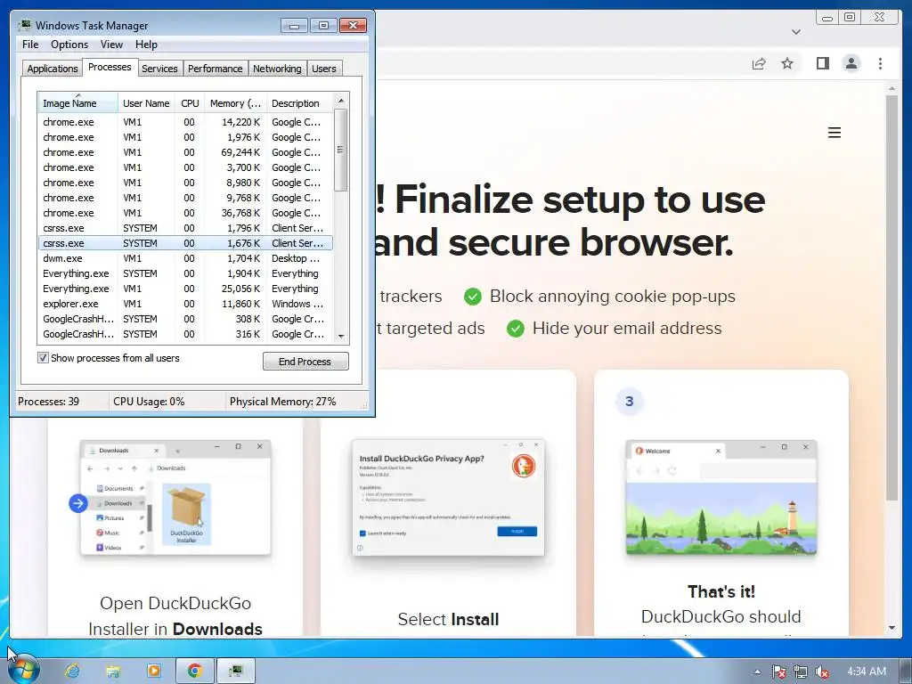Click the 4:34 AM system clock
This screenshot has width=912, height=684.
(x=866, y=672)
